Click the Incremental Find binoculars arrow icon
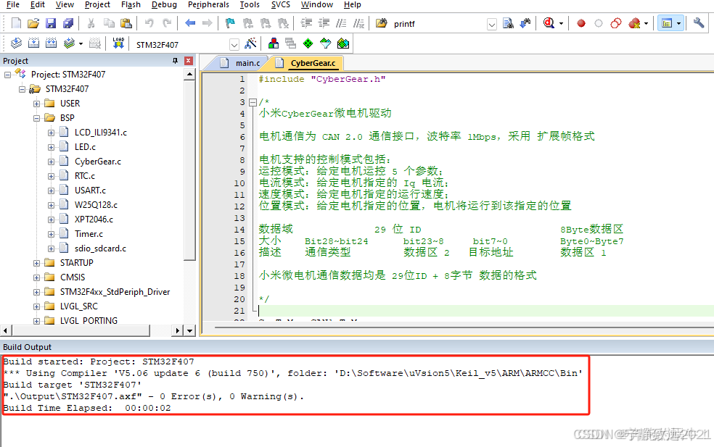 [525, 23]
